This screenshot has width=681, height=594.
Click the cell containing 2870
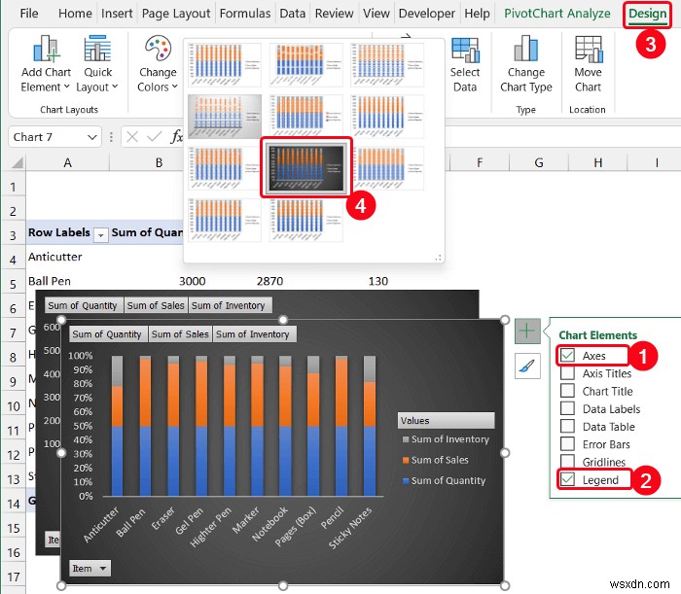click(269, 281)
